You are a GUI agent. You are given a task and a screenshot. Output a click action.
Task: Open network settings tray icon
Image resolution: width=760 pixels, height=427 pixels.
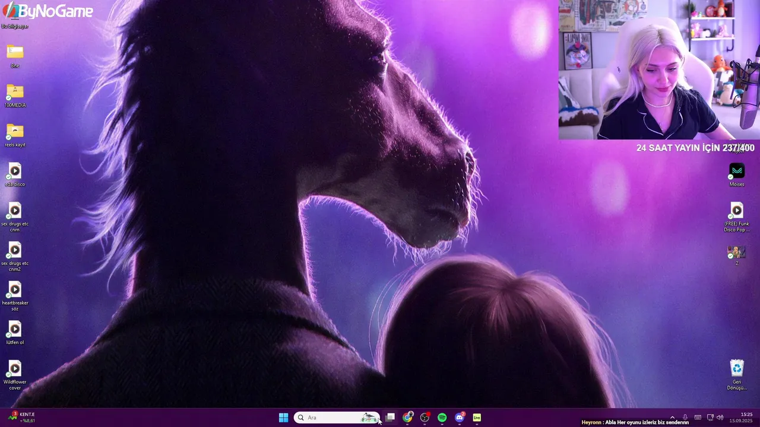click(710, 418)
